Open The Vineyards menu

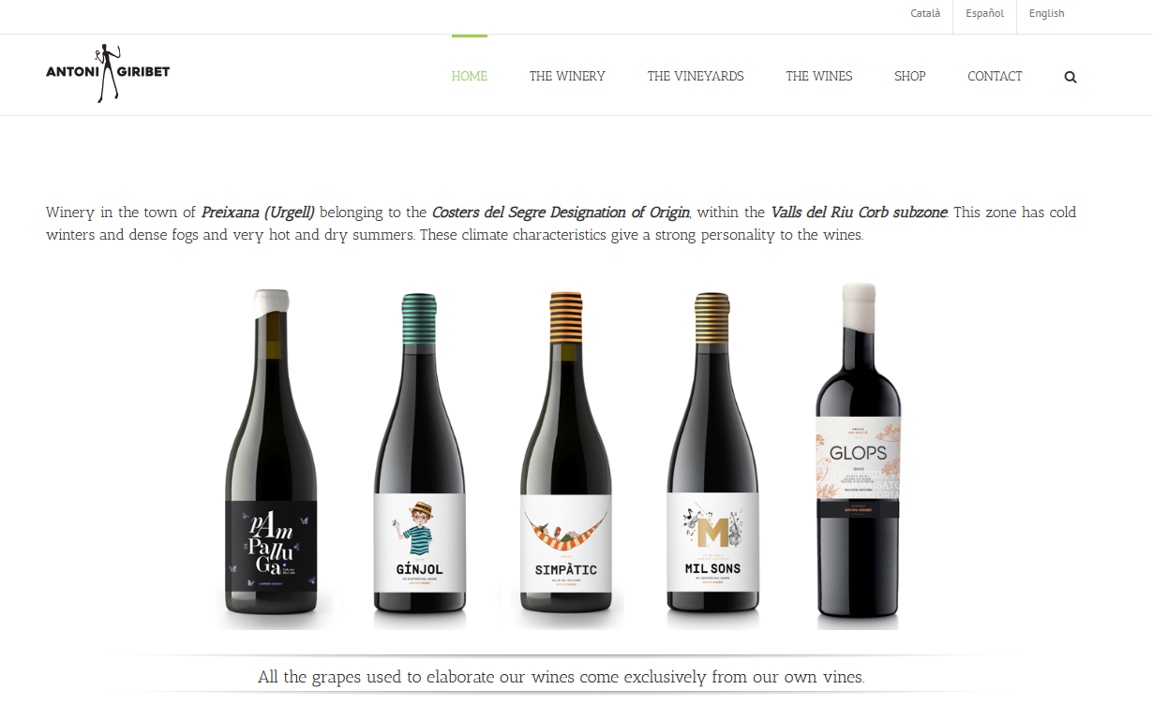(696, 76)
